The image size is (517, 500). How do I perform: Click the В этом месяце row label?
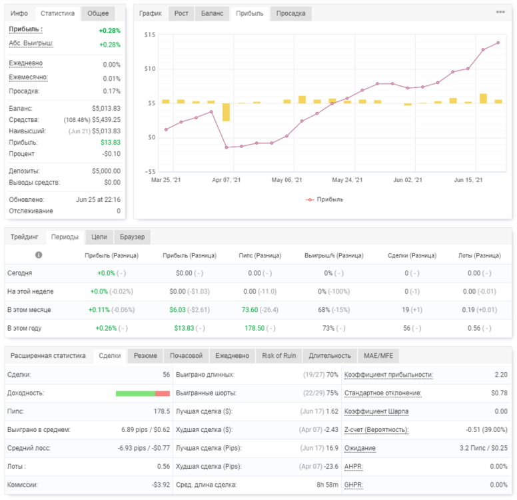click(x=29, y=310)
